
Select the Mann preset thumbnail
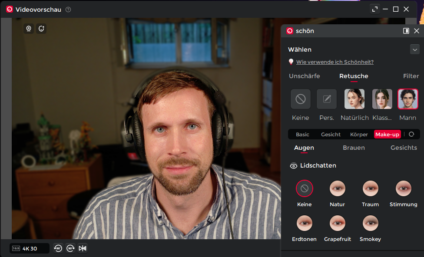[407, 99]
